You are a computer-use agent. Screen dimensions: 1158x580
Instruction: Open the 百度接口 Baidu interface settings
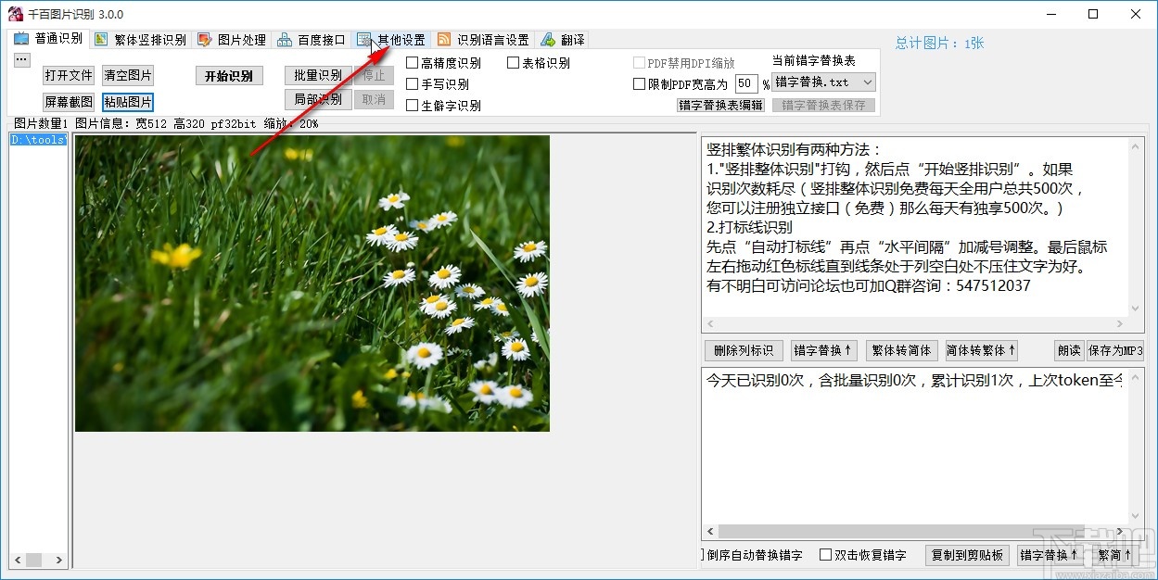(312, 39)
